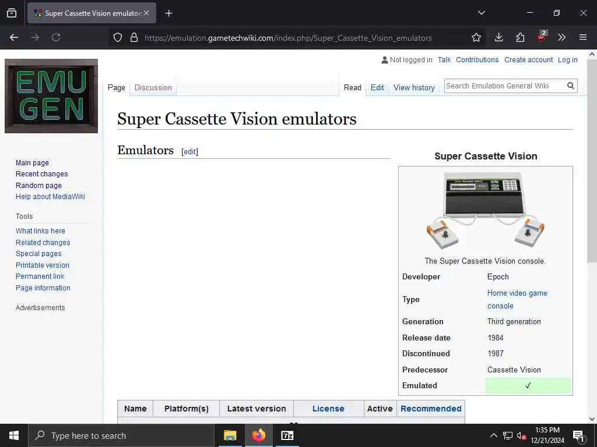Open 7-Zip from the taskbar
The height and width of the screenshot is (447, 597).
[287, 435]
